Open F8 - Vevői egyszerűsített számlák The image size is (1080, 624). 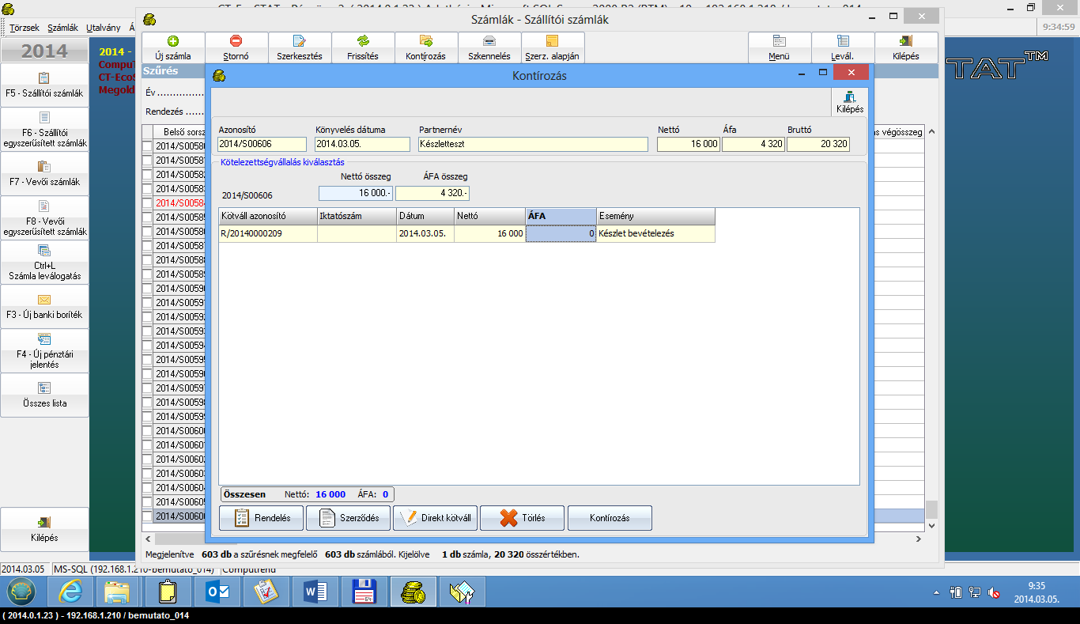click(x=44, y=218)
